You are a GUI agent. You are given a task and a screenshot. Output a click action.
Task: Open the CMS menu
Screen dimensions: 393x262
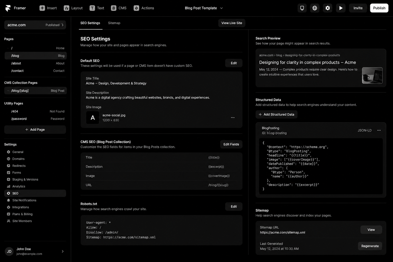pos(119,8)
